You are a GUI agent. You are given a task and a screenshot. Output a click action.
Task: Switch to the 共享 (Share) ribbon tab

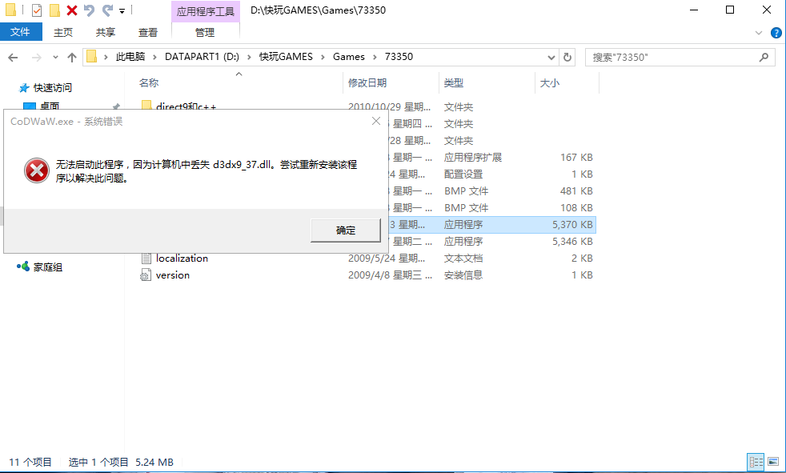point(106,32)
